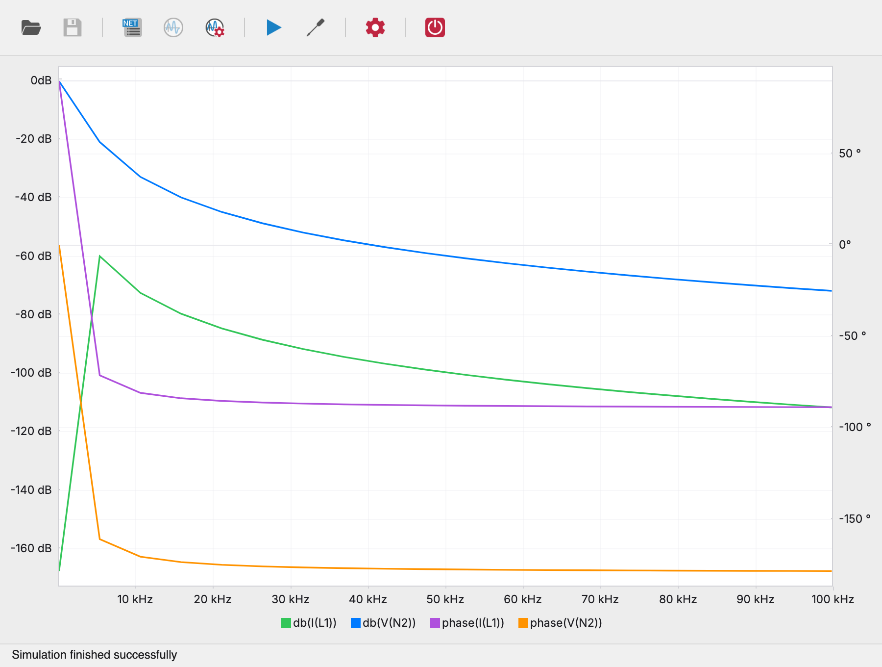Screen dimensions: 882x667
Task: Click the 0dB left axis label
Action: click(x=41, y=80)
